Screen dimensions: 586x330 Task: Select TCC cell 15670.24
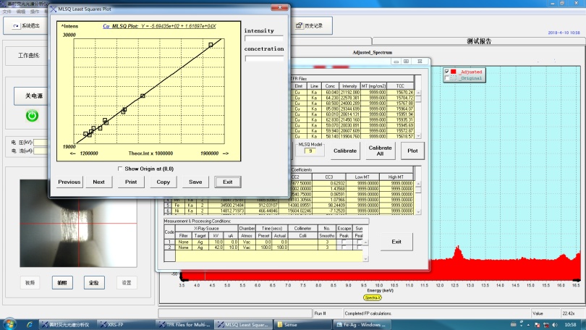click(400, 92)
